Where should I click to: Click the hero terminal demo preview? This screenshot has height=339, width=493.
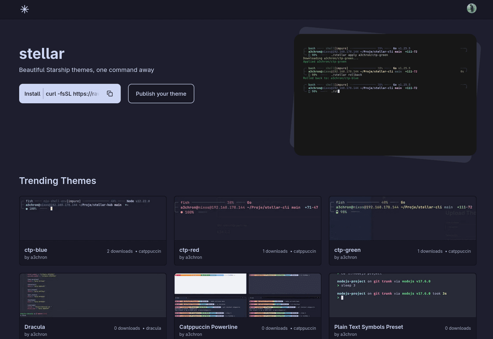click(385, 95)
